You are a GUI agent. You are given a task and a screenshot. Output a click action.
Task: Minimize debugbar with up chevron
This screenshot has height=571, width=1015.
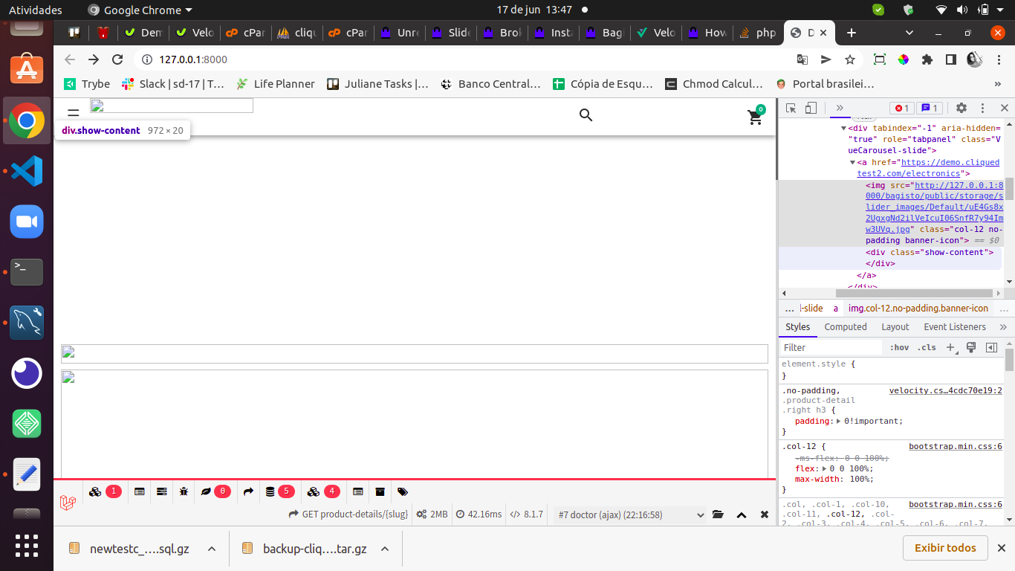tap(742, 514)
